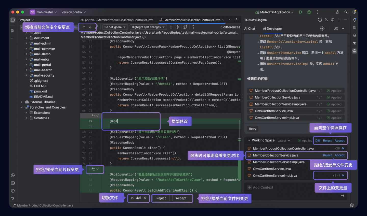Accept batchAddToCartAndClear fragment checkmark

pyautogui.click(x=97, y=169)
